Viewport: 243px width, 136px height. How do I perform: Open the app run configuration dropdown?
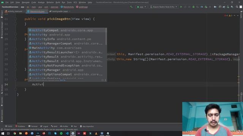(x=141, y=7)
